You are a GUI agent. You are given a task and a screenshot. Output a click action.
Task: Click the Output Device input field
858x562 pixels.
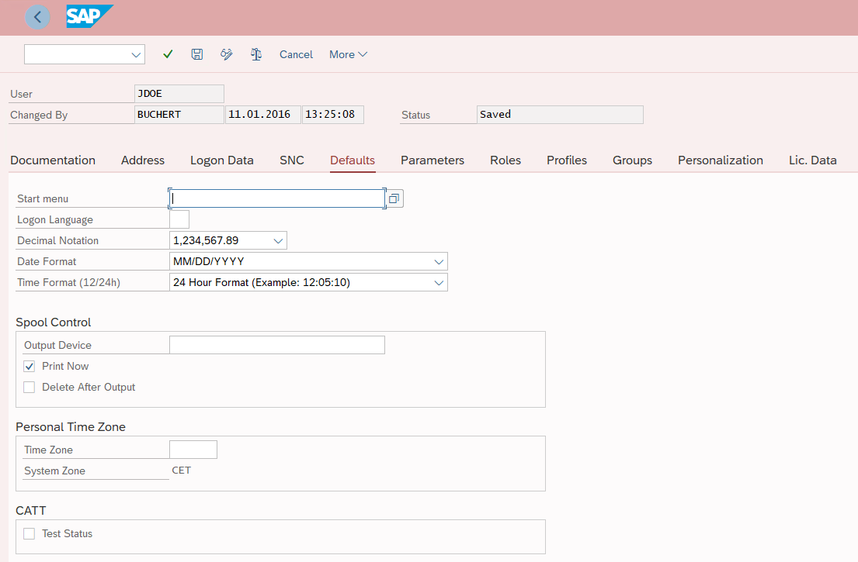click(x=277, y=345)
